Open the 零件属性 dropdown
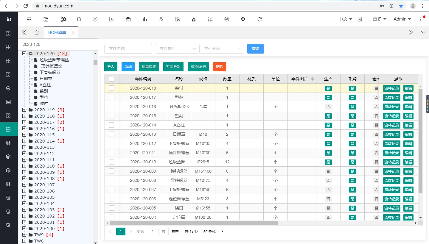Viewport: 429px width, 244px height. click(x=177, y=49)
